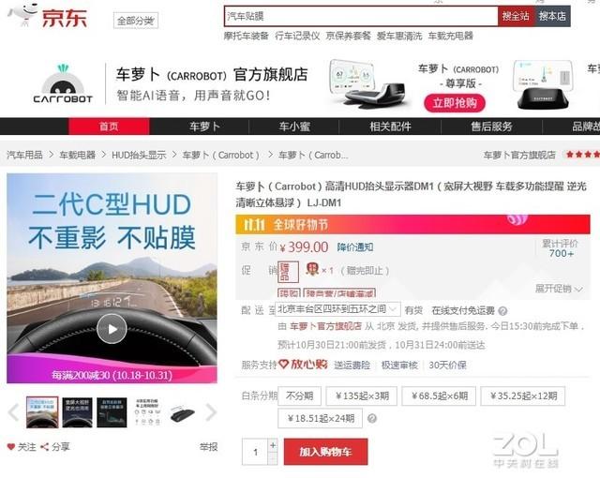Open free shipping help question icon

coord(502,311)
